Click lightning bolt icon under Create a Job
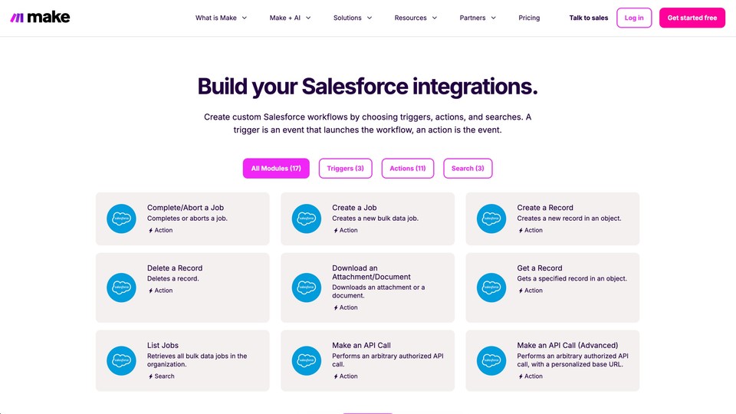 click(x=336, y=231)
